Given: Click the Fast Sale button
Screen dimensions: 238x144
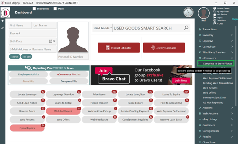Looking at the screenshot, I should [x=27, y=57].
